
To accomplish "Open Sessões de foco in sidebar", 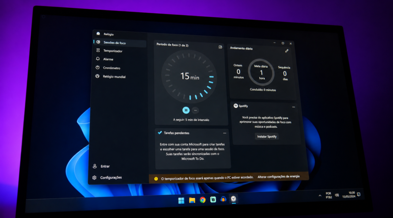I will click(x=120, y=43).
